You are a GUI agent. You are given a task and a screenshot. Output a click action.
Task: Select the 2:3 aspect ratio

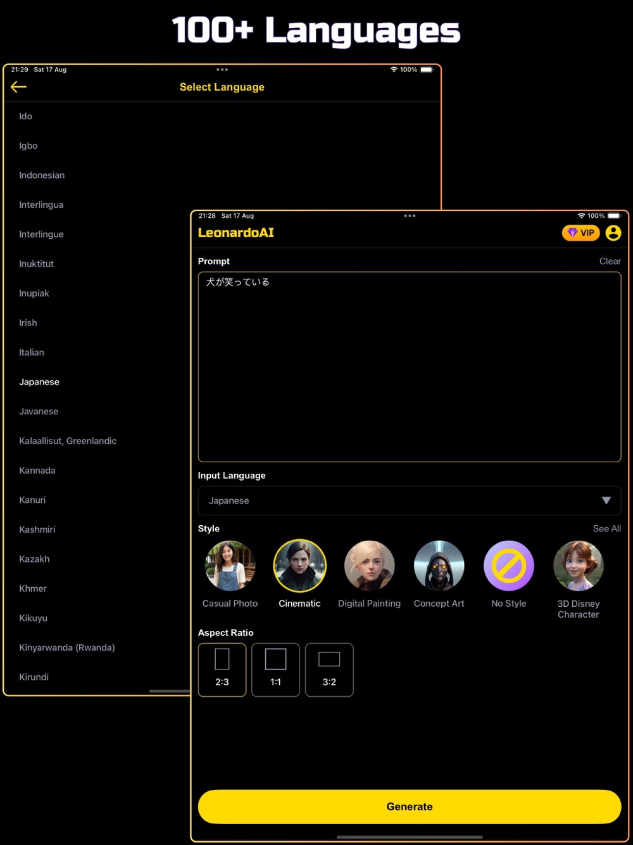tap(222, 670)
